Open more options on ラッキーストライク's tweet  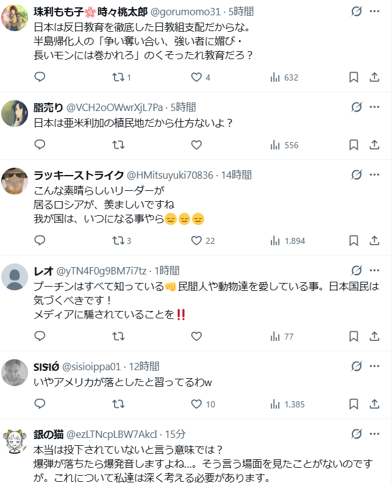375,175
